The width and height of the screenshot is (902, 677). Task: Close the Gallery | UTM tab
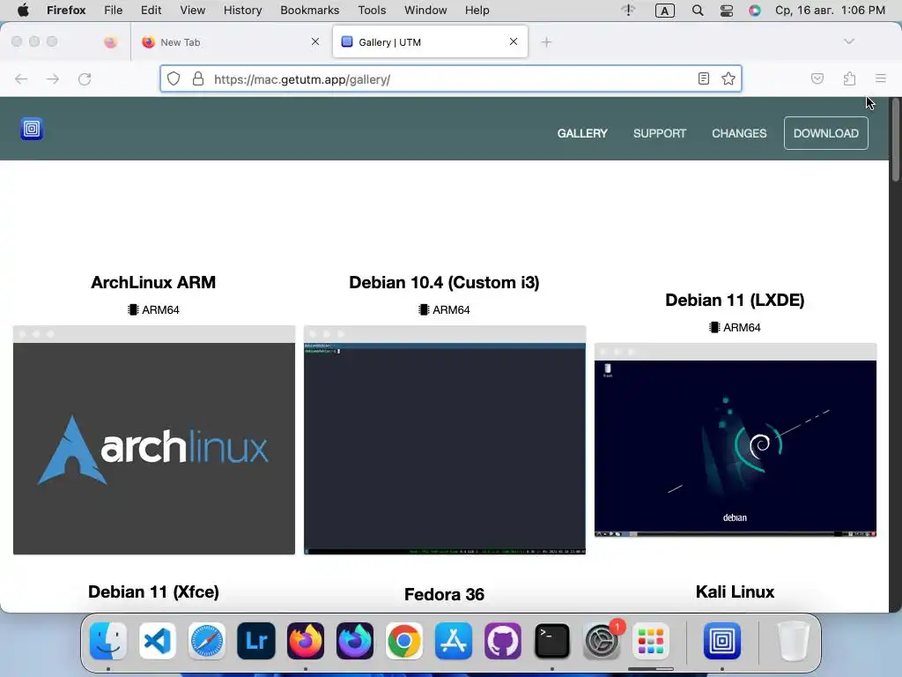(x=514, y=41)
